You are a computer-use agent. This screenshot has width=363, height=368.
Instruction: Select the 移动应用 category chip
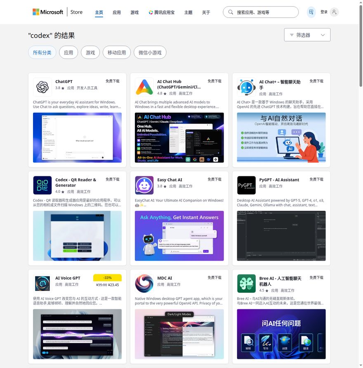pyautogui.click(x=117, y=52)
